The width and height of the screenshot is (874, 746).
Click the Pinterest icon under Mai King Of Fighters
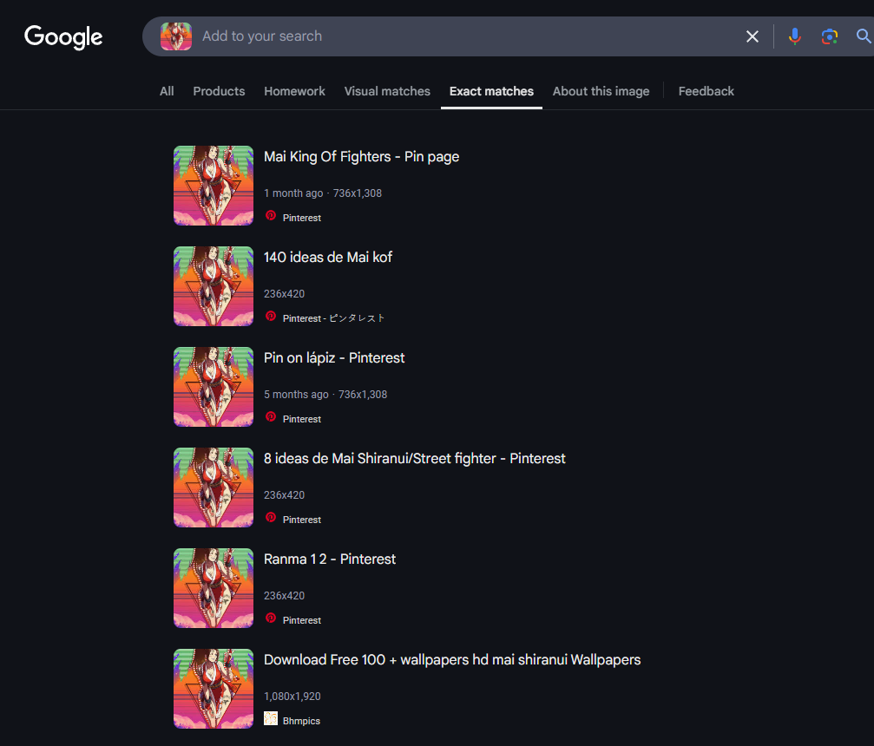(271, 217)
